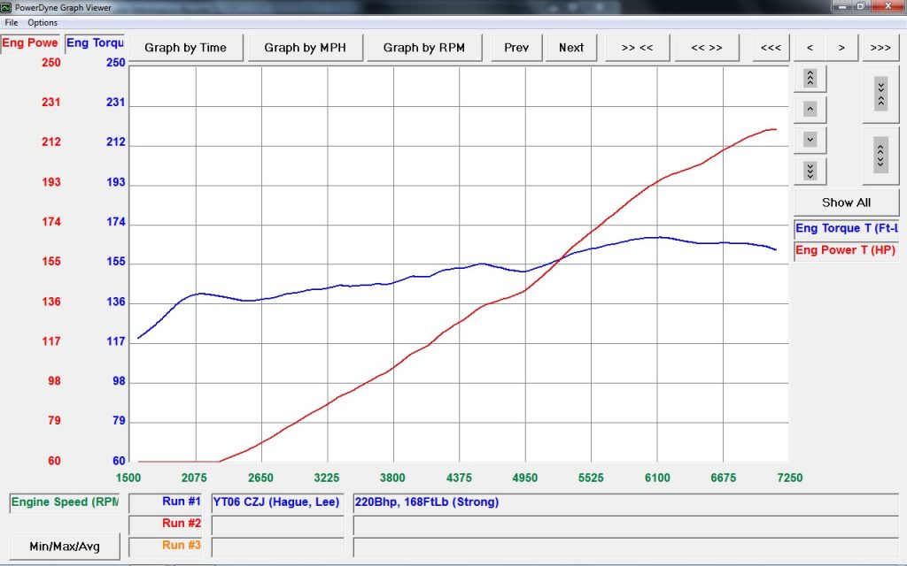The height and width of the screenshot is (566, 907).
Task: Toggle the Eng Torque T legend entry
Action: pos(846,229)
